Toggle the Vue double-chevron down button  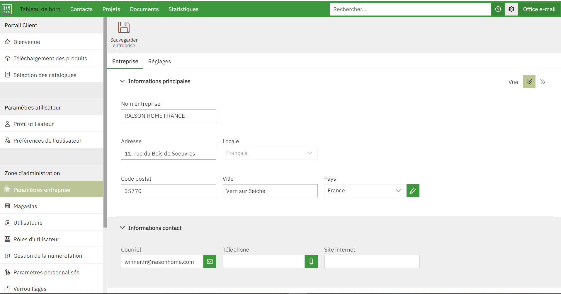tap(529, 82)
